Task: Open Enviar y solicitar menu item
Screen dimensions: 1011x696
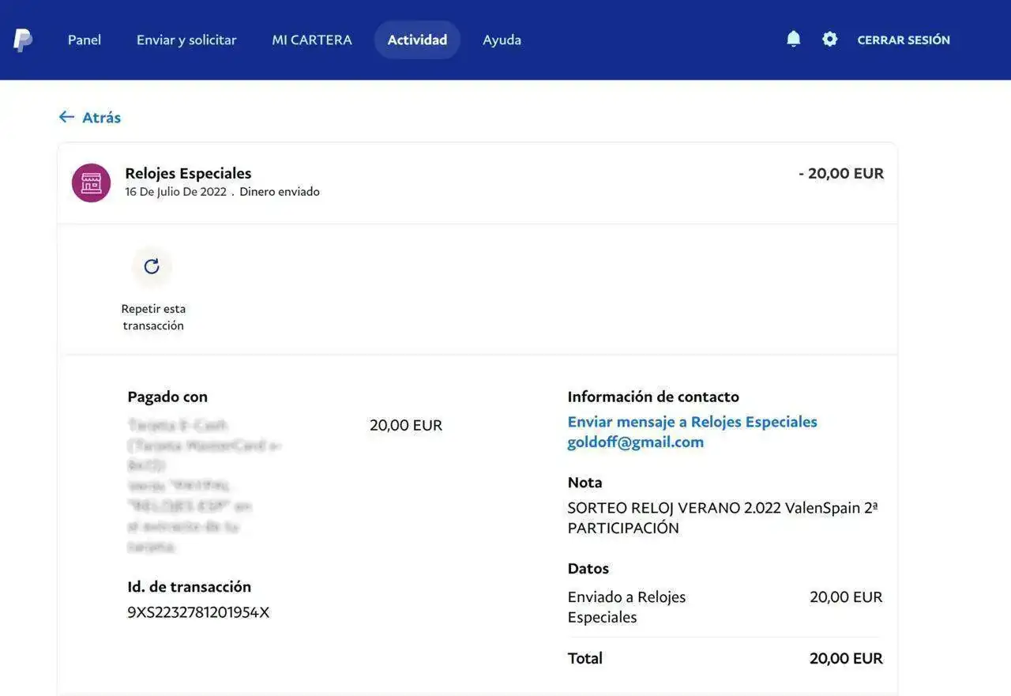Action: (x=186, y=40)
